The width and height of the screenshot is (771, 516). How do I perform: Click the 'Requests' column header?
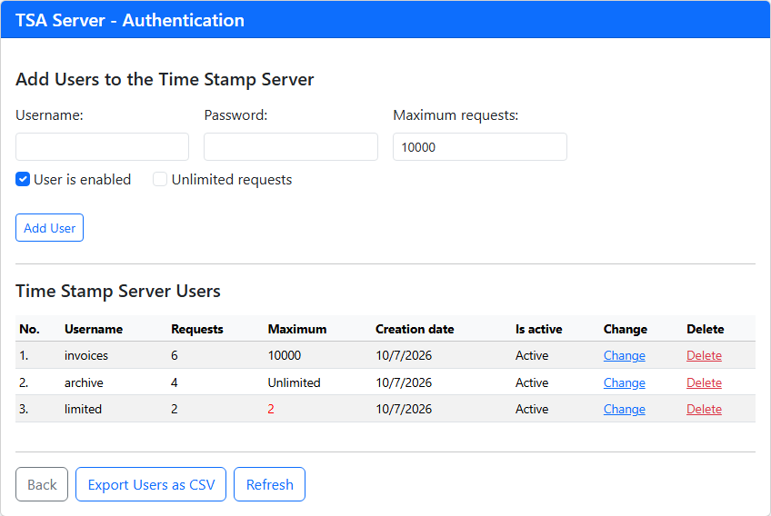[x=197, y=329]
